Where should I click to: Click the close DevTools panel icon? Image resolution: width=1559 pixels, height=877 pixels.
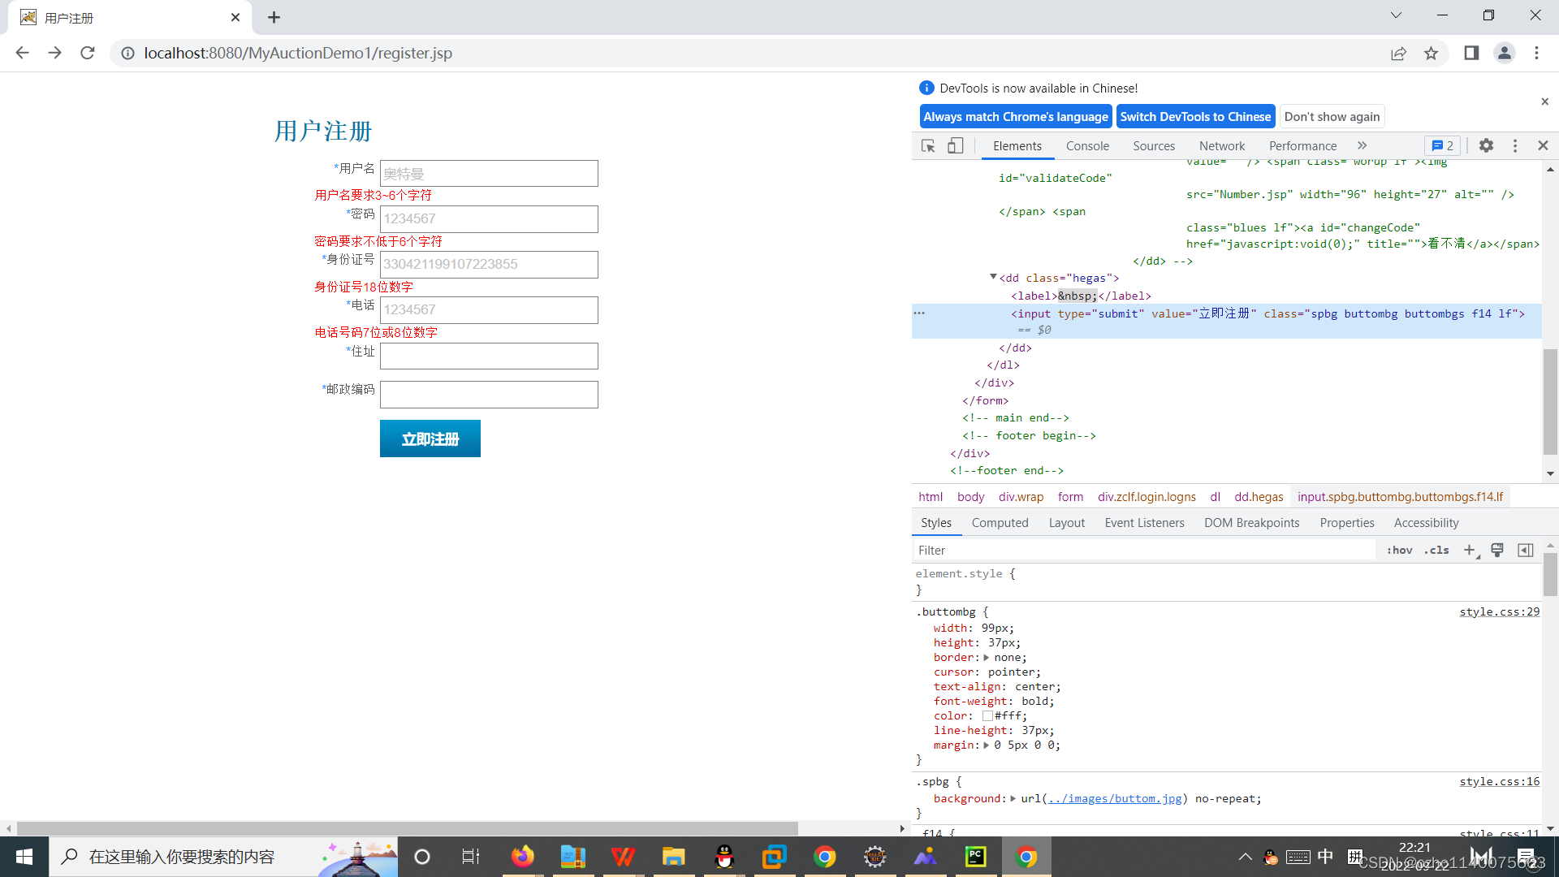(1543, 145)
